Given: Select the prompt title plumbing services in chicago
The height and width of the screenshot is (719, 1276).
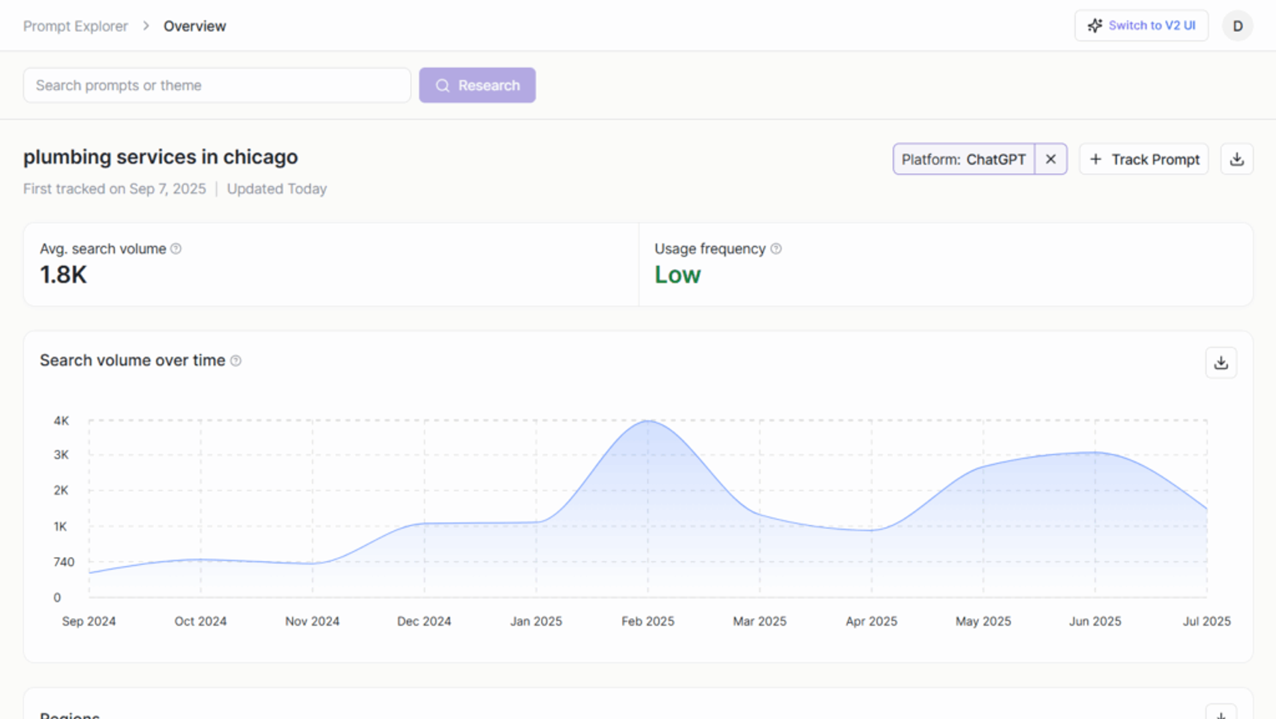Looking at the screenshot, I should click(x=161, y=157).
